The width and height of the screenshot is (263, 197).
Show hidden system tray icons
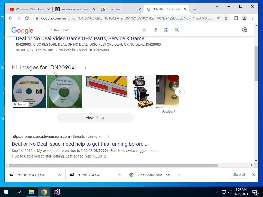click(217, 192)
